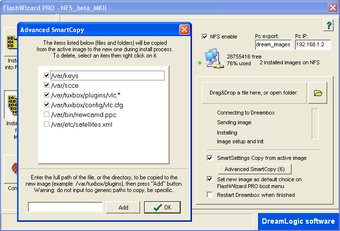Enable Restart Dreambox when finished

210,195
